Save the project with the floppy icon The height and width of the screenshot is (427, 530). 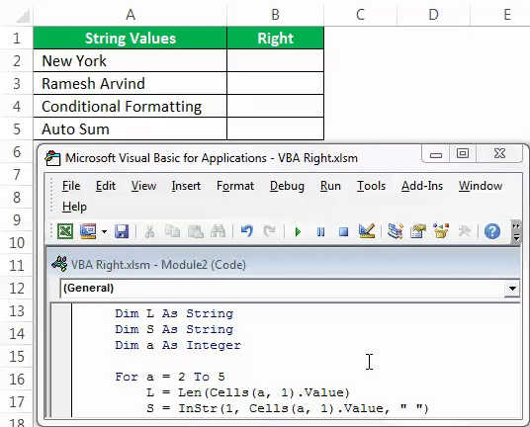122,231
